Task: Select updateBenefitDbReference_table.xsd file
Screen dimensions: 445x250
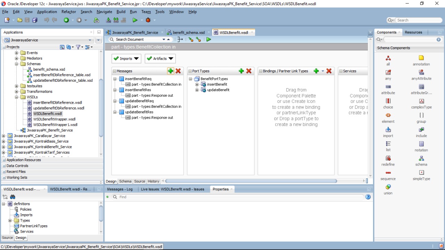Action: (63, 80)
